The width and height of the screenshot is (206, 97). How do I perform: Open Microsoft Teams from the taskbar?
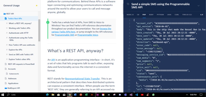125,95
